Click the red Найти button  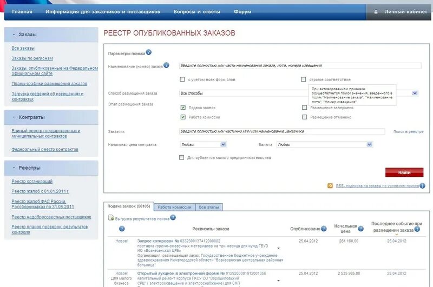[x=404, y=172]
